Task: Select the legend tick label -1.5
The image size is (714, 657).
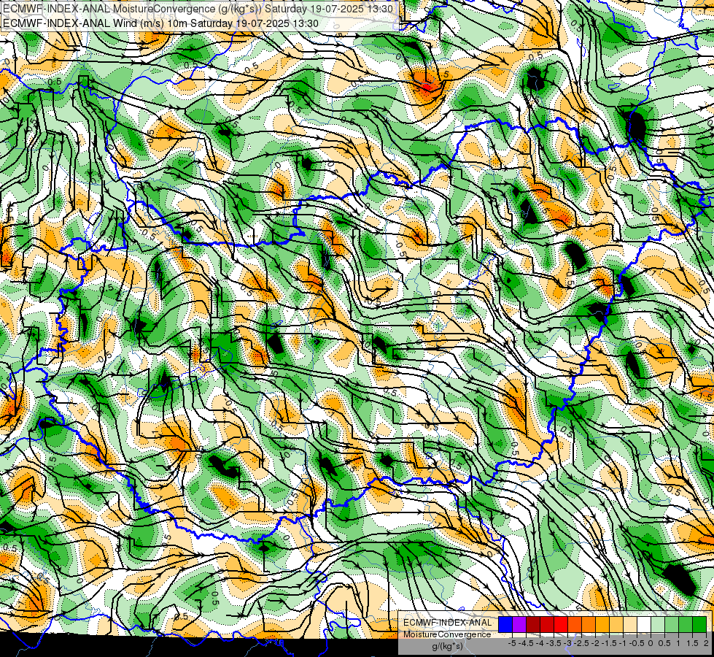Action: [609, 643]
